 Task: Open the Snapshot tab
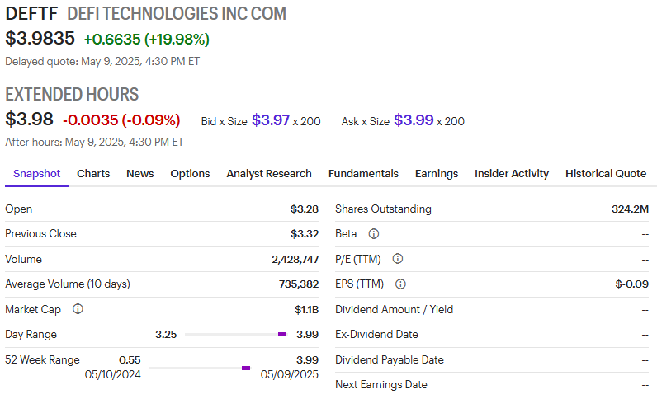coord(37,174)
